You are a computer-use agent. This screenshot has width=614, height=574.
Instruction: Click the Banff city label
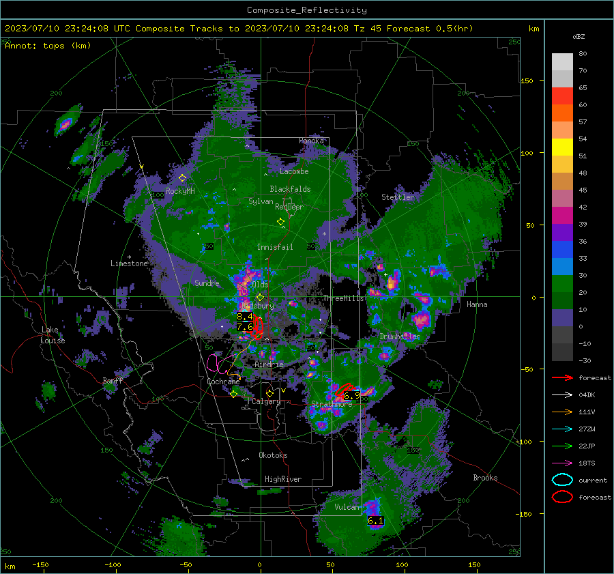113,380
